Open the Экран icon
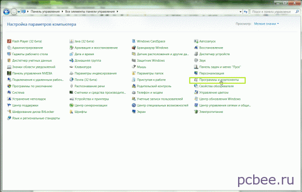 tap(134, 112)
